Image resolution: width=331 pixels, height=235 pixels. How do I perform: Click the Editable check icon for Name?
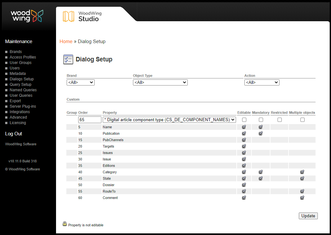click(x=244, y=127)
